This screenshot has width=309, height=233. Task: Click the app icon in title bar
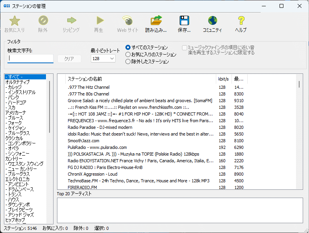[7, 6]
